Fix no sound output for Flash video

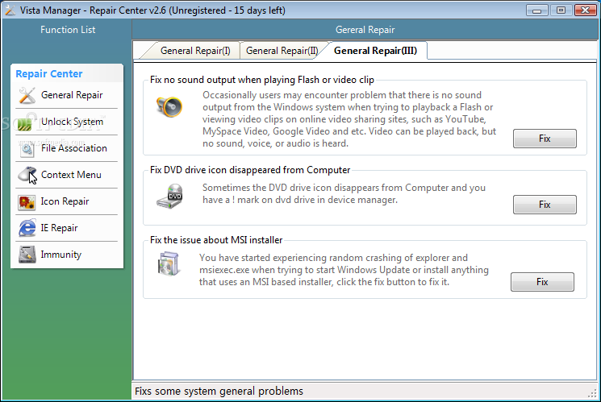[x=545, y=139]
